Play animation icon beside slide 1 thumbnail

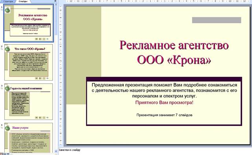pos(2,10)
